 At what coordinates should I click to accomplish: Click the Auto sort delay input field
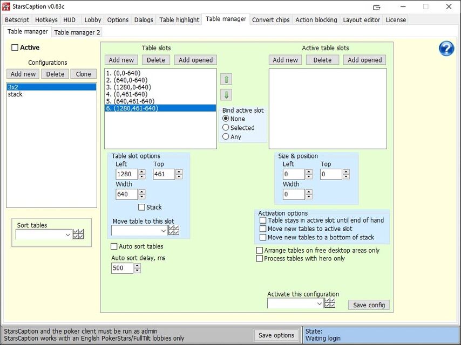(123, 268)
